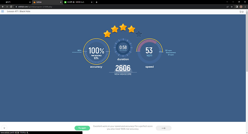Open a new browser tab
The width and height of the screenshot is (248, 134).
click(x=96, y=2)
